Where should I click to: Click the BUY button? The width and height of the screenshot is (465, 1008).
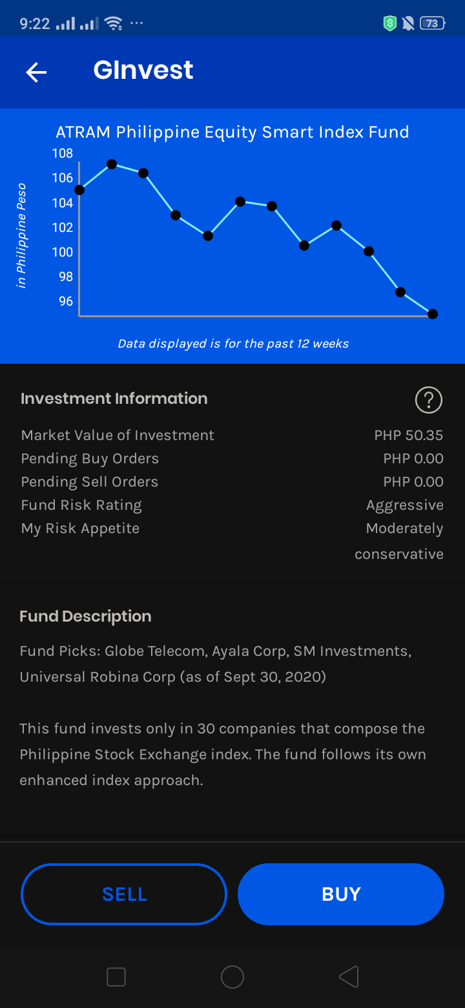point(341,894)
